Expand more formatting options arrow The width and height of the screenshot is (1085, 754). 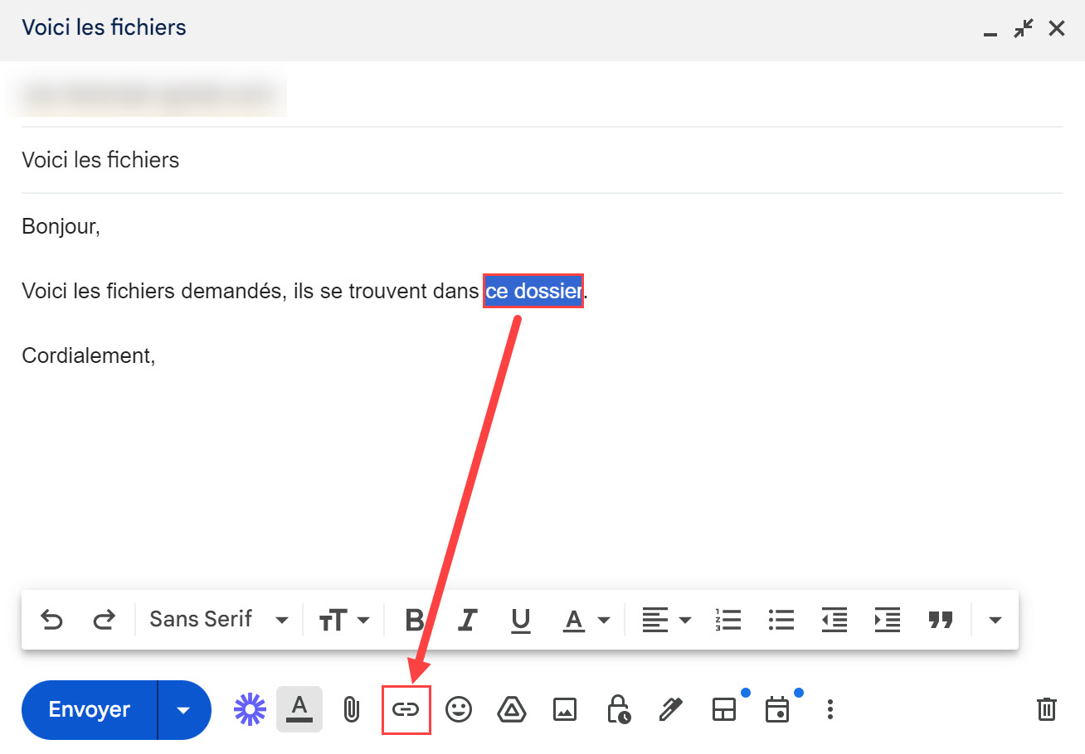[995, 620]
